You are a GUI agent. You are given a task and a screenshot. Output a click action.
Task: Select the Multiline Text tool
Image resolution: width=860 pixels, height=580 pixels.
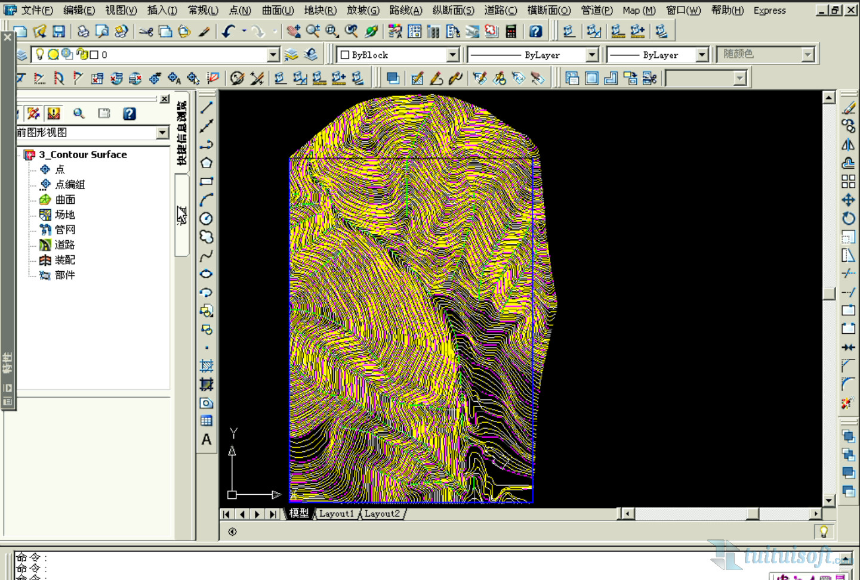click(206, 440)
